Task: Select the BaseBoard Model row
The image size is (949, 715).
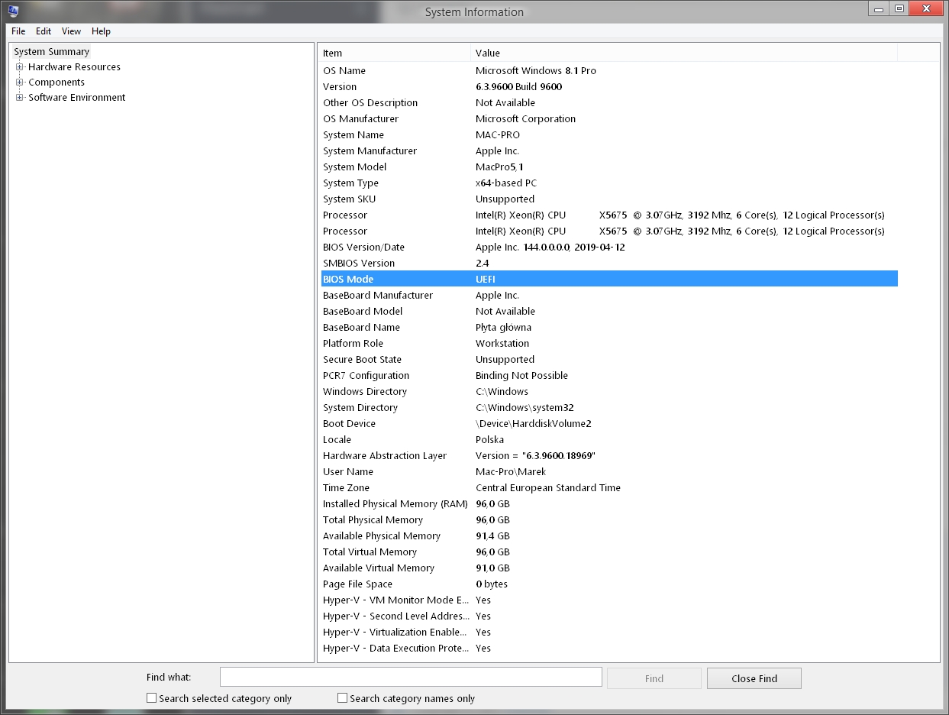Action: [x=609, y=312]
